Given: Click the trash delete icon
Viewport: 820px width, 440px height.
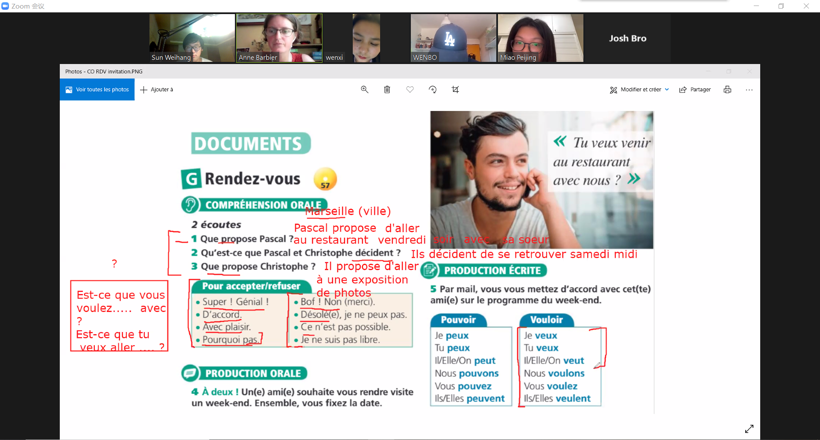Looking at the screenshot, I should 387,90.
